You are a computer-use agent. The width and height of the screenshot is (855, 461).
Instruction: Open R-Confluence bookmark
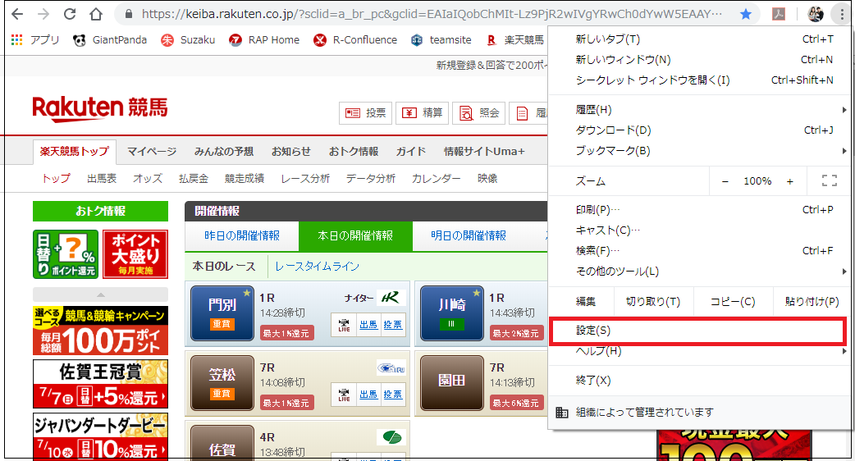(355, 39)
